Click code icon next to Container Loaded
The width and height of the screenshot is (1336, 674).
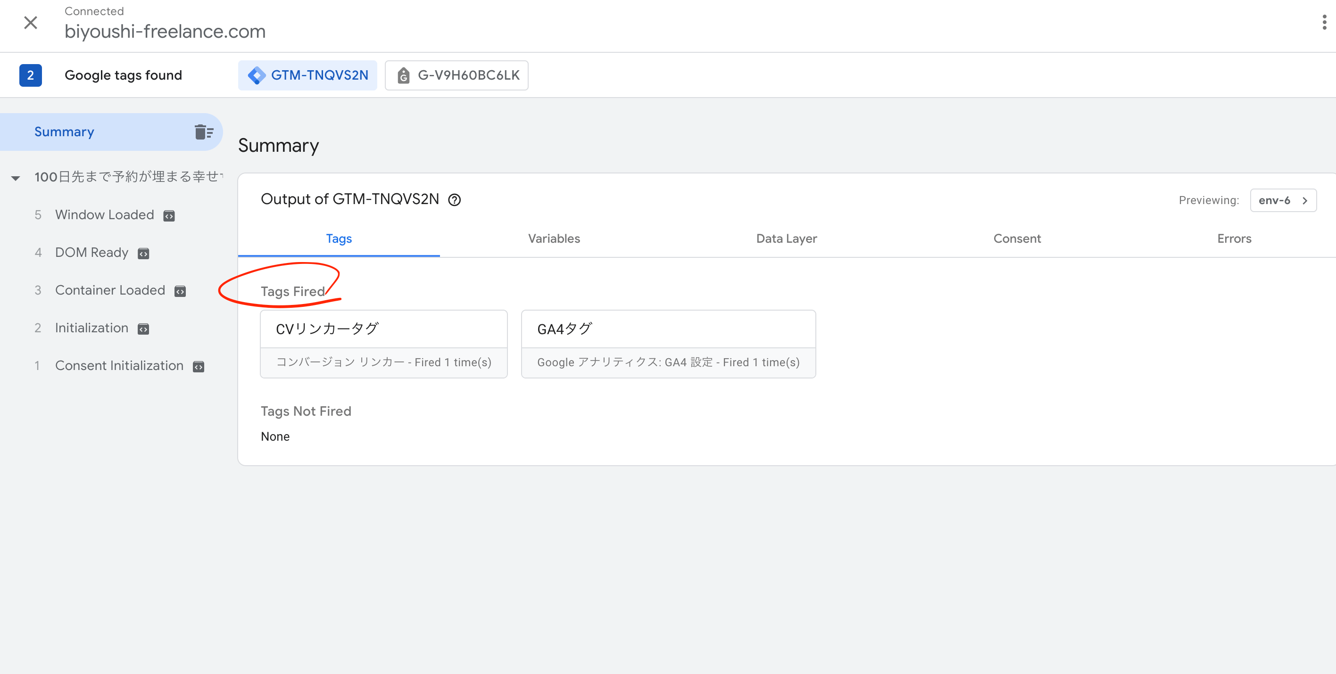[x=180, y=291]
